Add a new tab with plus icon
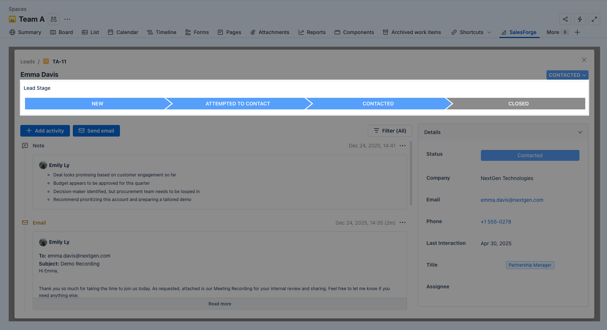The width and height of the screenshot is (607, 330). 577,32
